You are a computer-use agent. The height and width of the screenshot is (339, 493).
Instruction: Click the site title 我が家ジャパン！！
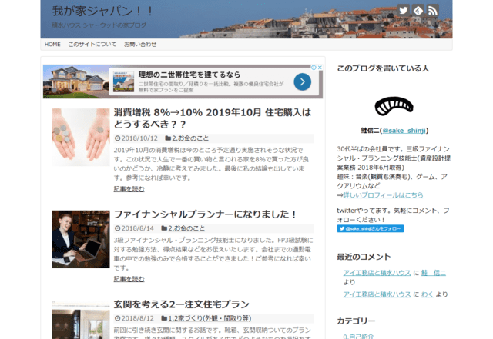102,11
